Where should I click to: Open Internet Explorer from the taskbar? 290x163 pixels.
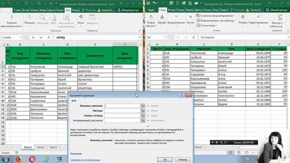tap(45, 159)
